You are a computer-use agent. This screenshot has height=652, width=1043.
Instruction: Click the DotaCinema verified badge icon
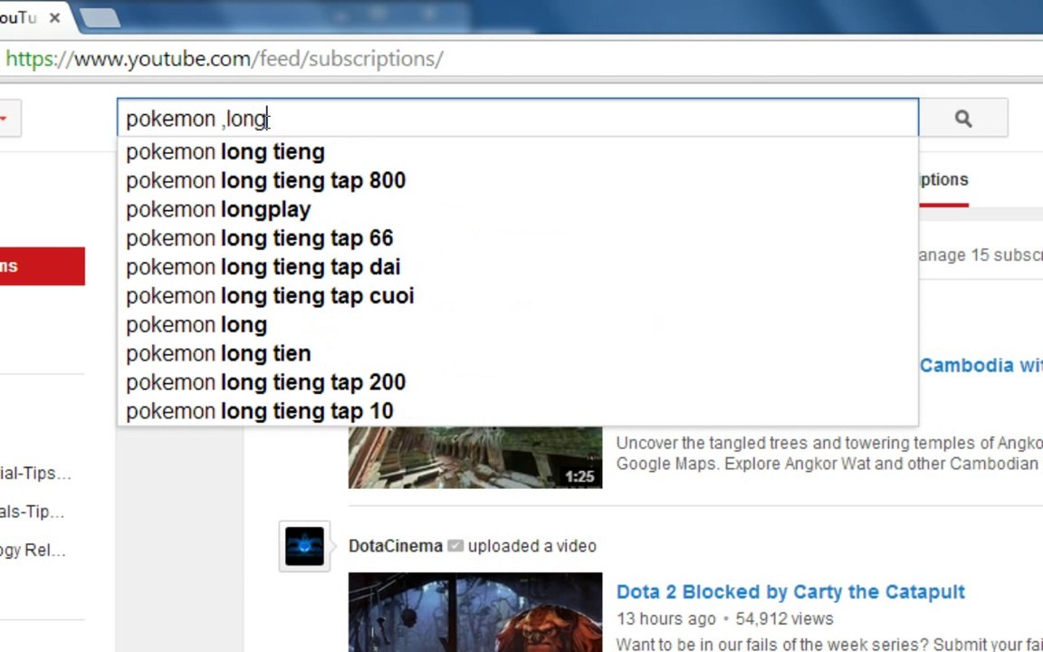pos(455,545)
